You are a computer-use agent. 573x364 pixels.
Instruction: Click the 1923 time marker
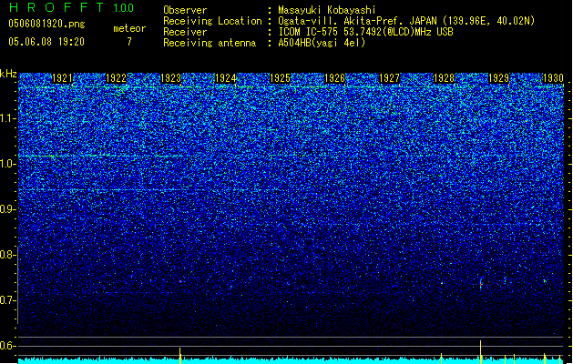170,78
